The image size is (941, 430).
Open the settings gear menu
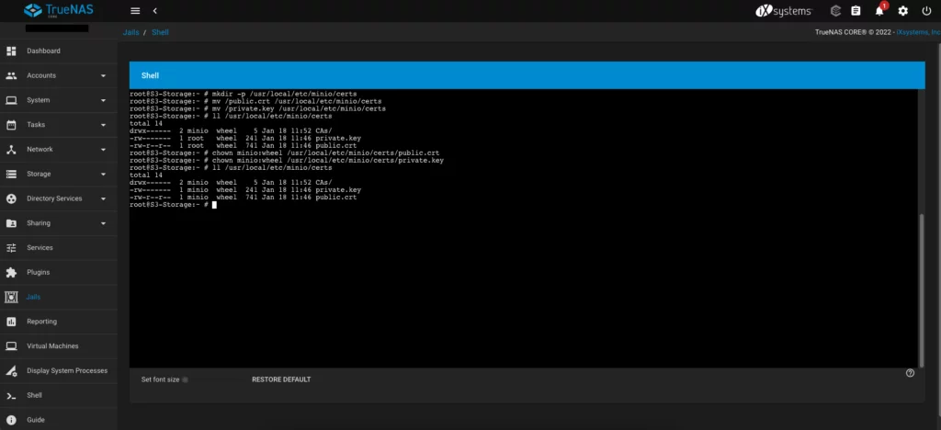click(x=902, y=10)
